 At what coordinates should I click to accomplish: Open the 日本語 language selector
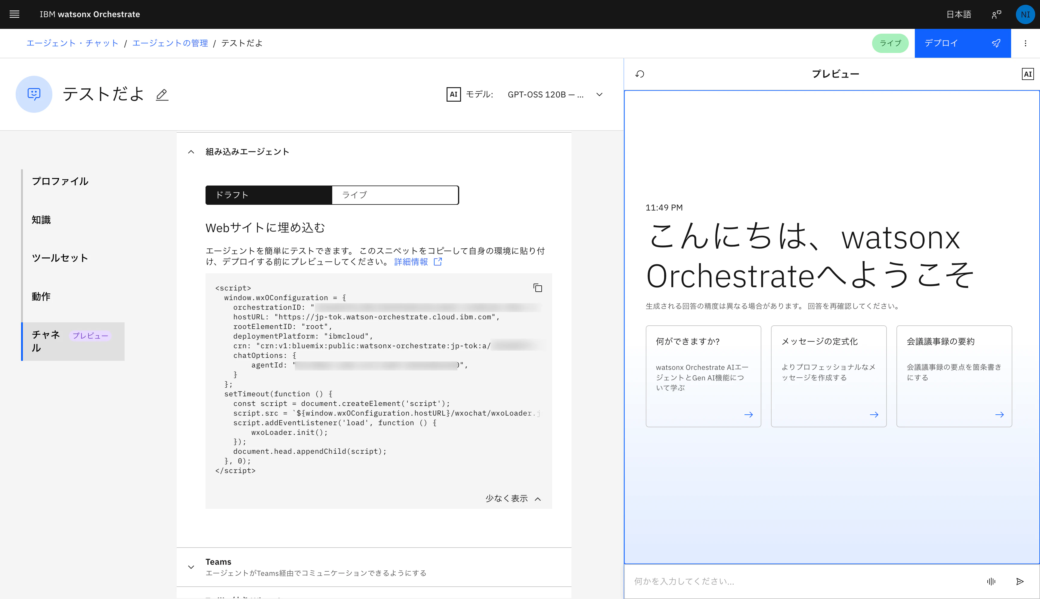[x=958, y=14]
